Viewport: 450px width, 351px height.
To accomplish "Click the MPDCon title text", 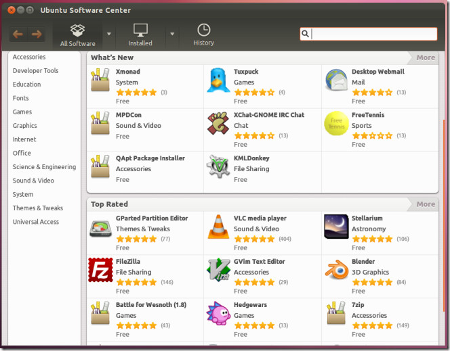I will click(x=129, y=115).
